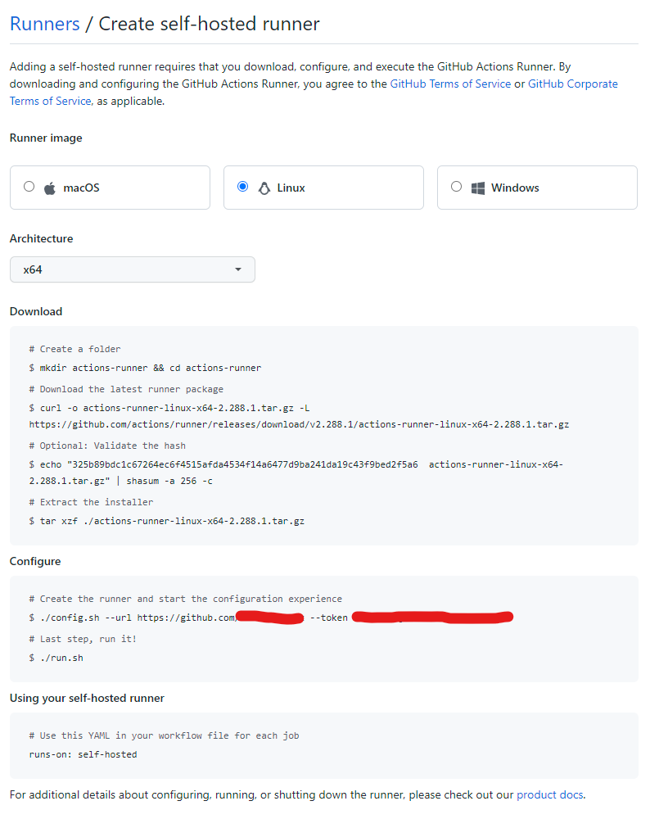Click the Windows logo icon
The image size is (668, 819).
(x=478, y=187)
